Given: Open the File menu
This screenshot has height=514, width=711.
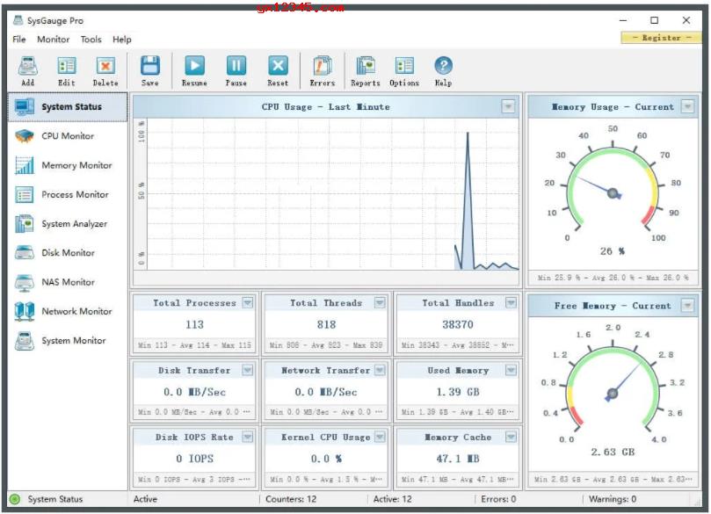Looking at the screenshot, I should [19, 40].
